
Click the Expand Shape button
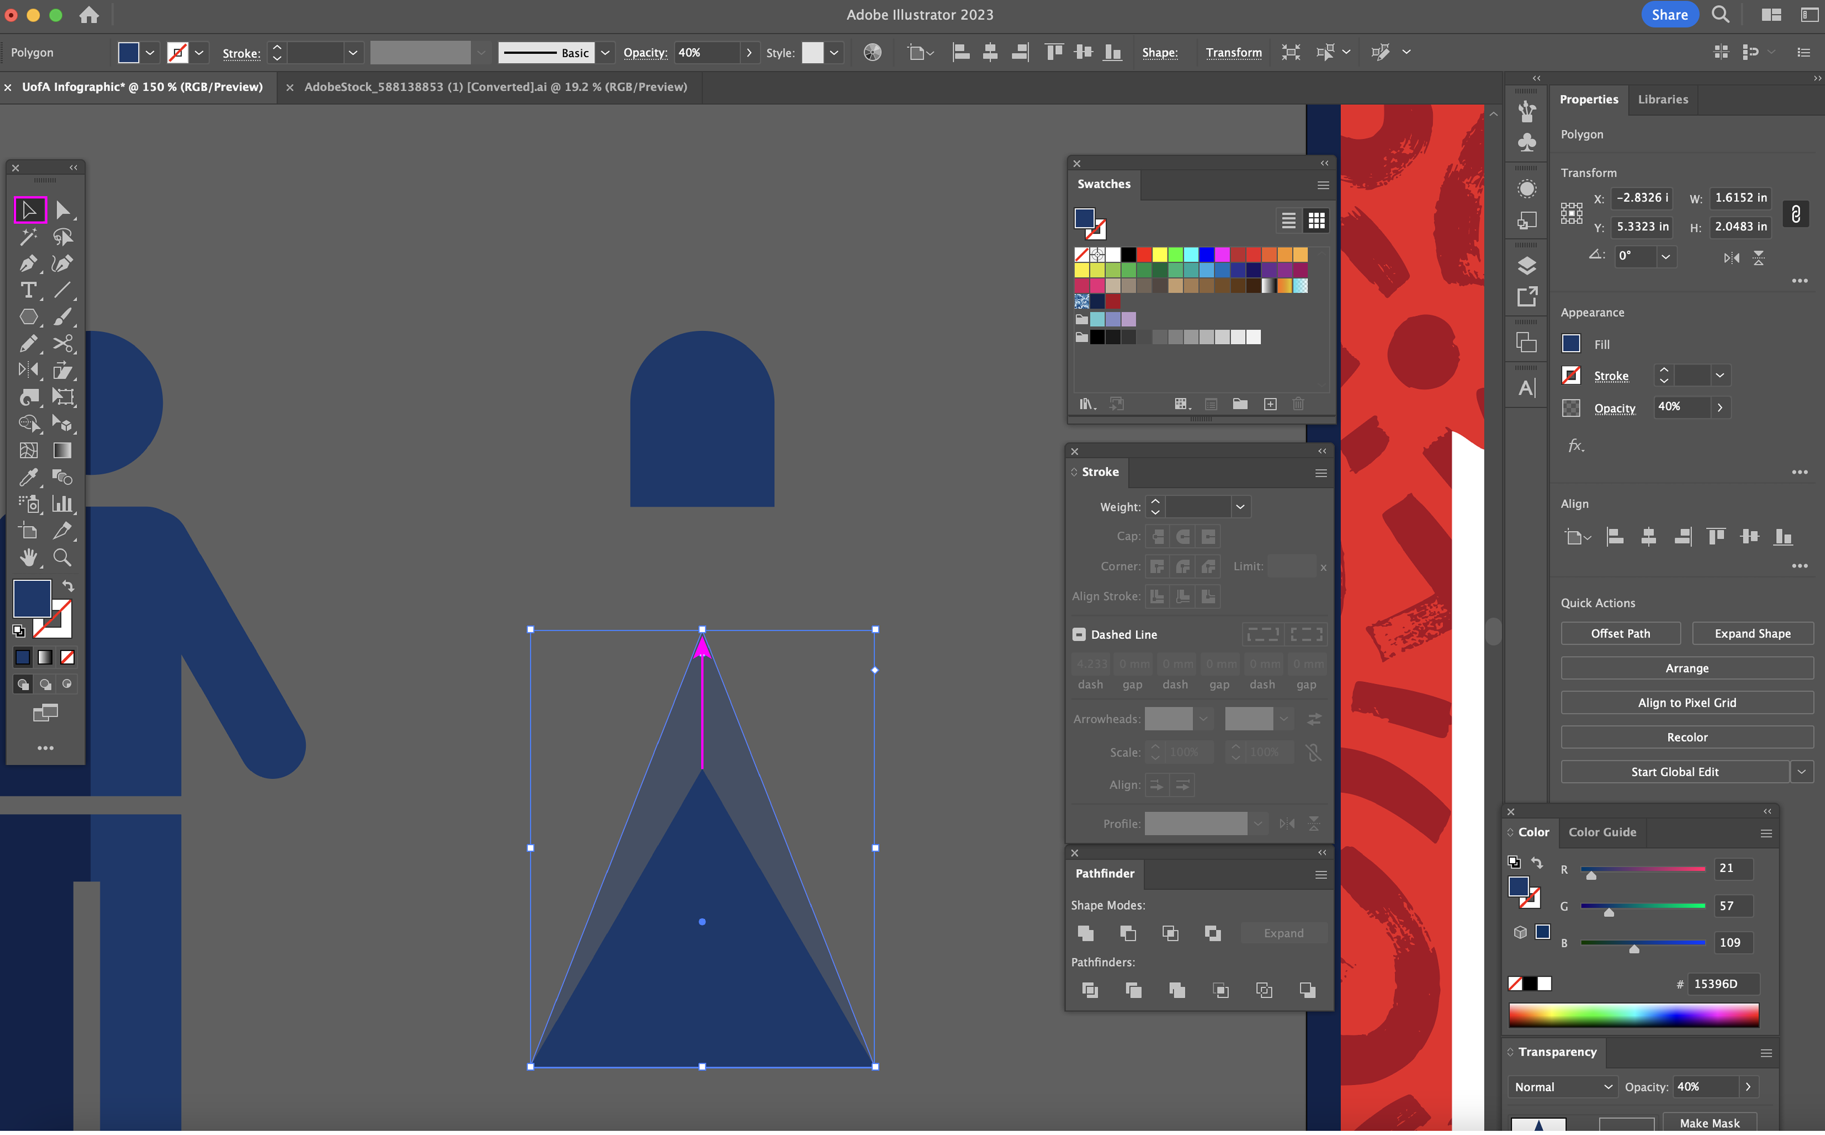(1752, 634)
